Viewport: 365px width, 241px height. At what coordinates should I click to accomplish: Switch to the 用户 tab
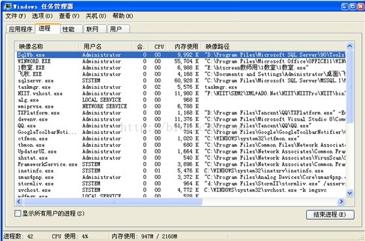pos(118,29)
